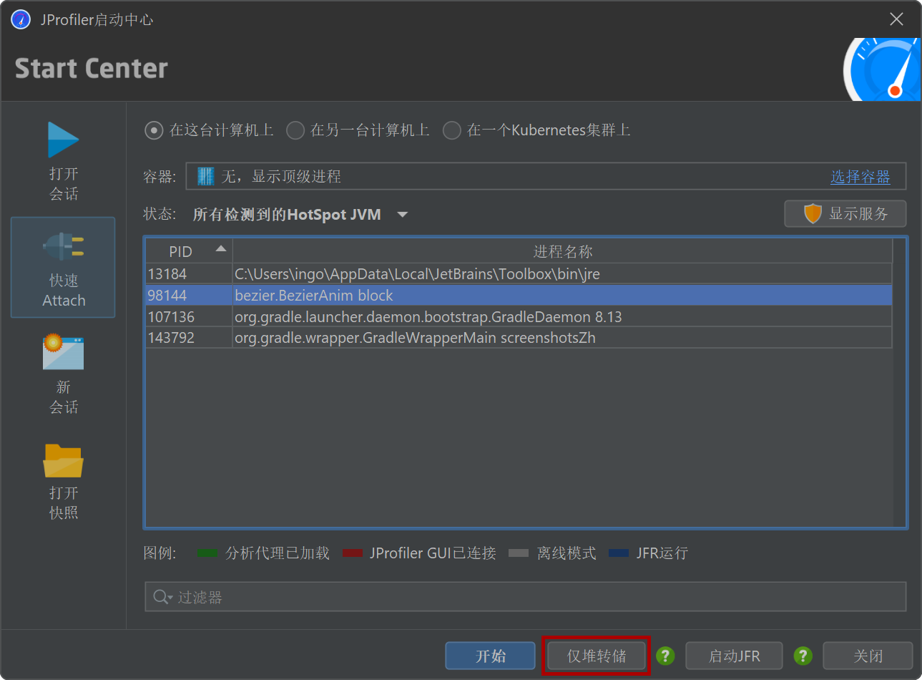Click in the 过滤器 input field
This screenshot has height=680, width=922.
click(x=526, y=597)
